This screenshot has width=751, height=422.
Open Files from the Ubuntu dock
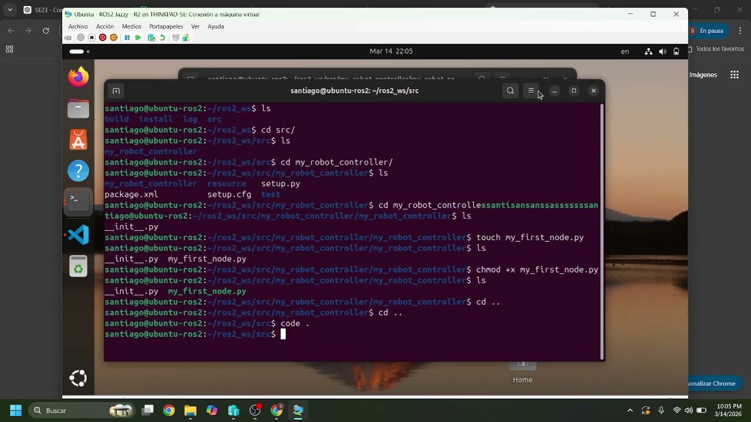pos(78,108)
